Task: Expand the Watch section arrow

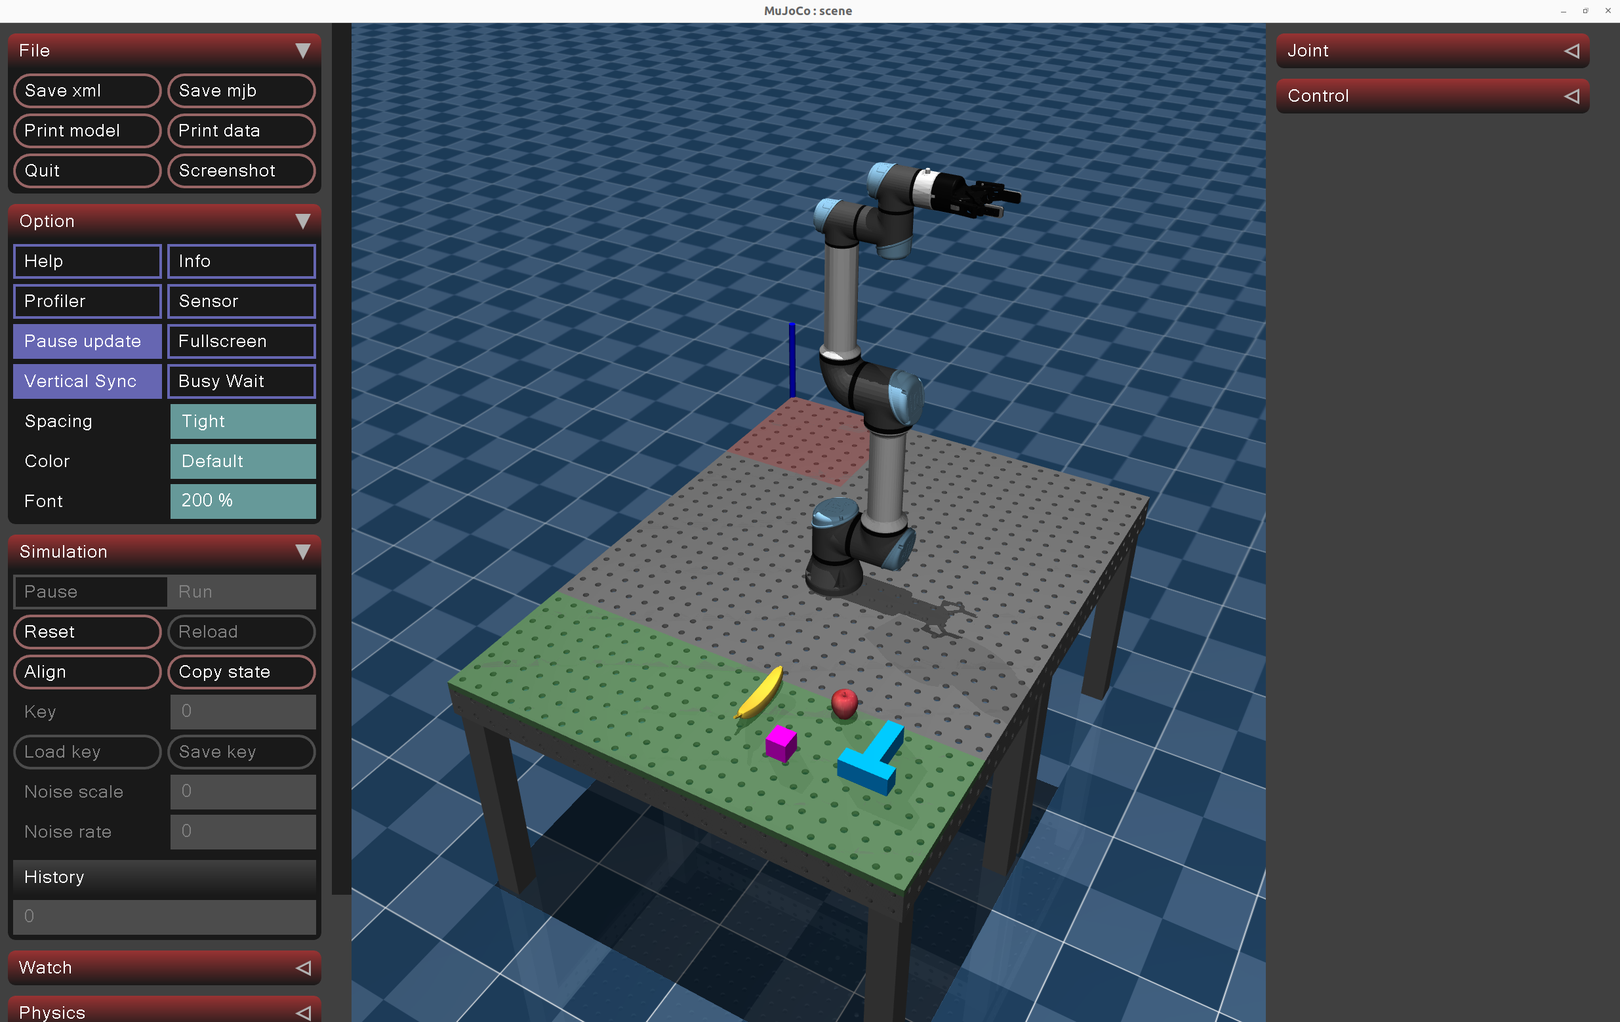Action: coord(303,968)
